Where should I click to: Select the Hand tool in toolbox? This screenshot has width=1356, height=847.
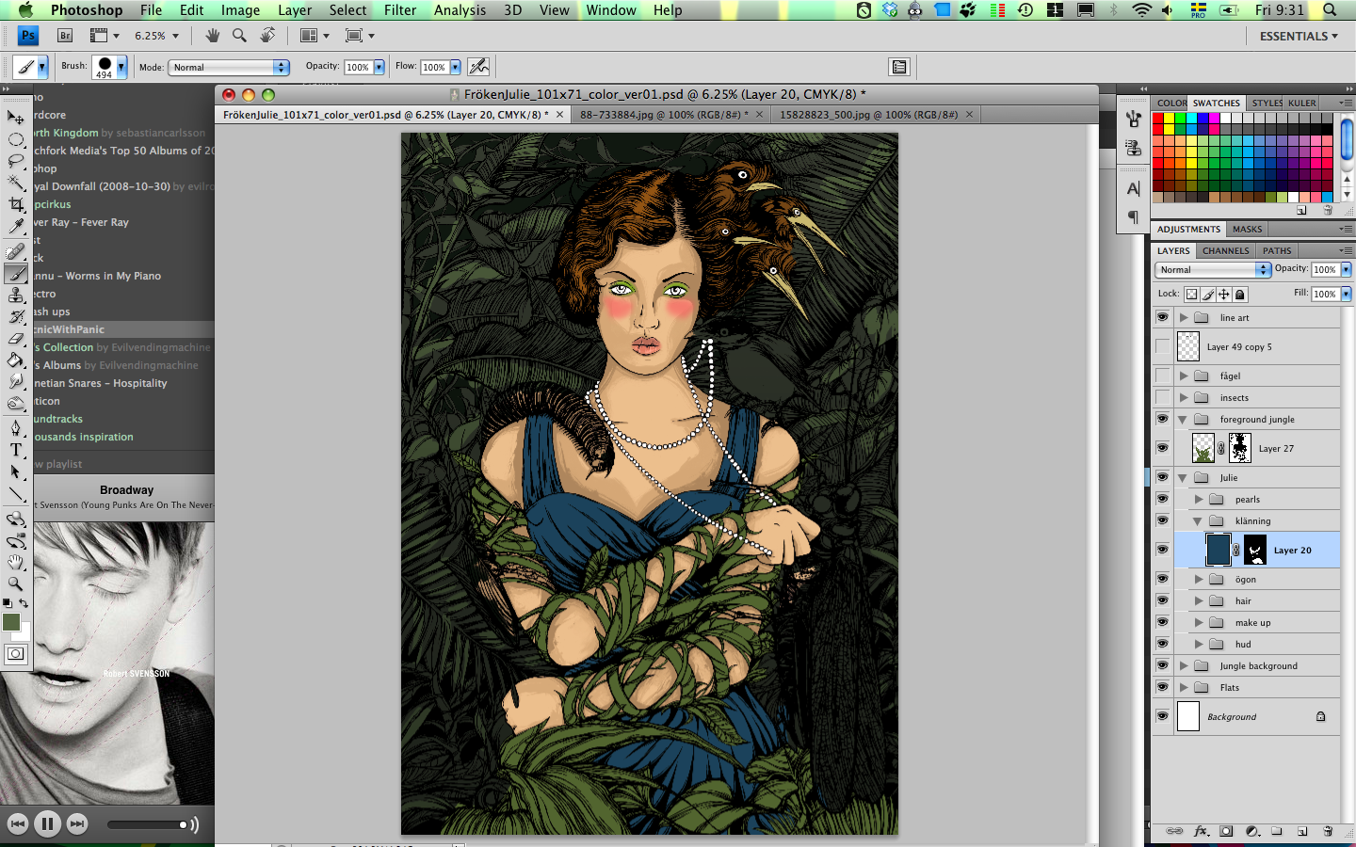15,563
